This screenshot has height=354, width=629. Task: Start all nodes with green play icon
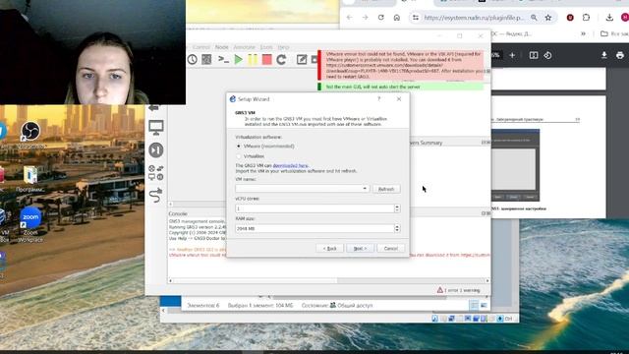click(x=238, y=59)
